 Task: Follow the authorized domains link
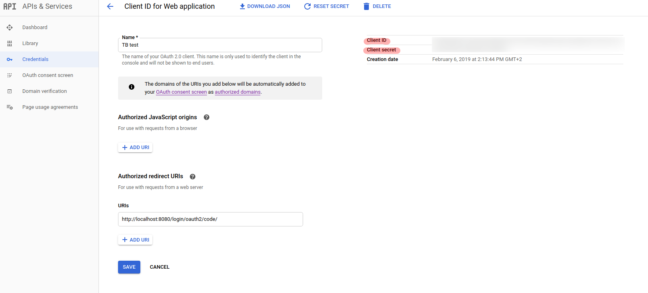pyautogui.click(x=238, y=92)
